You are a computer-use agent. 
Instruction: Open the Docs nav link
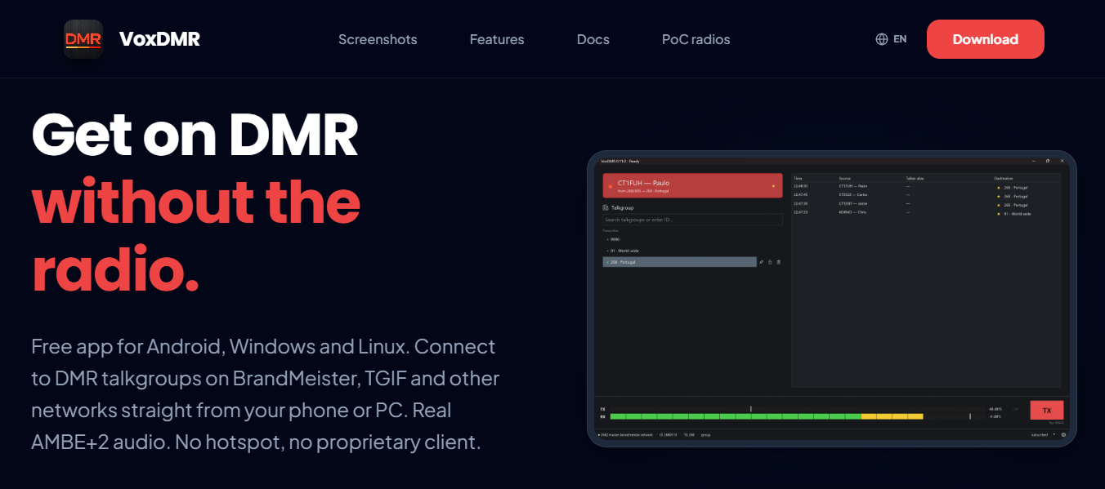coord(593,39)
